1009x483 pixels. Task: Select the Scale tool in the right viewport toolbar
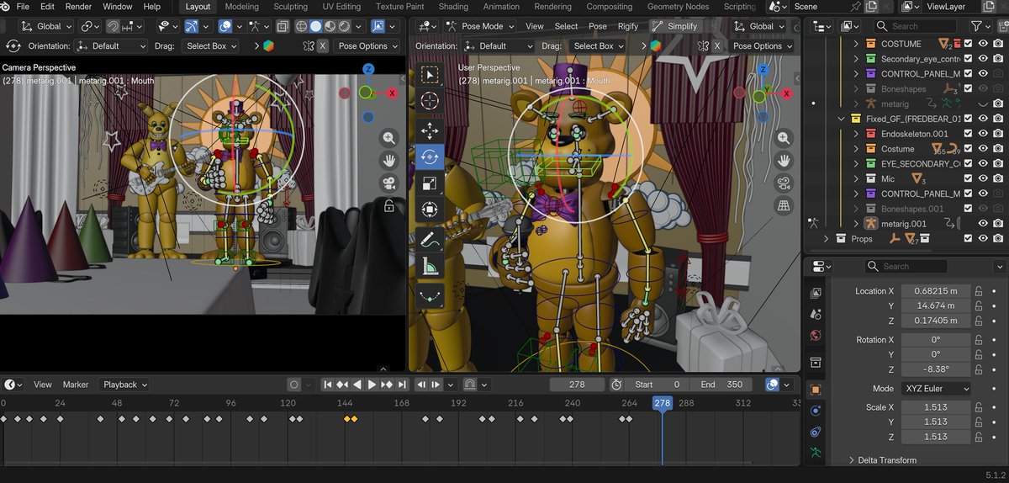430,183
